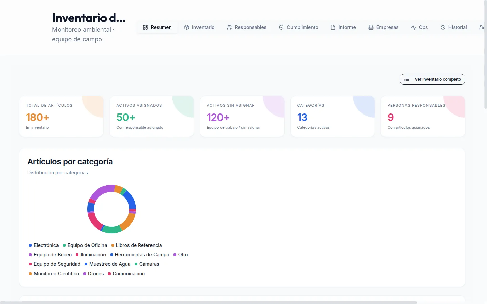
Task: Toggle Equipo de Buceo legend entry
Action: click(50, 255)
